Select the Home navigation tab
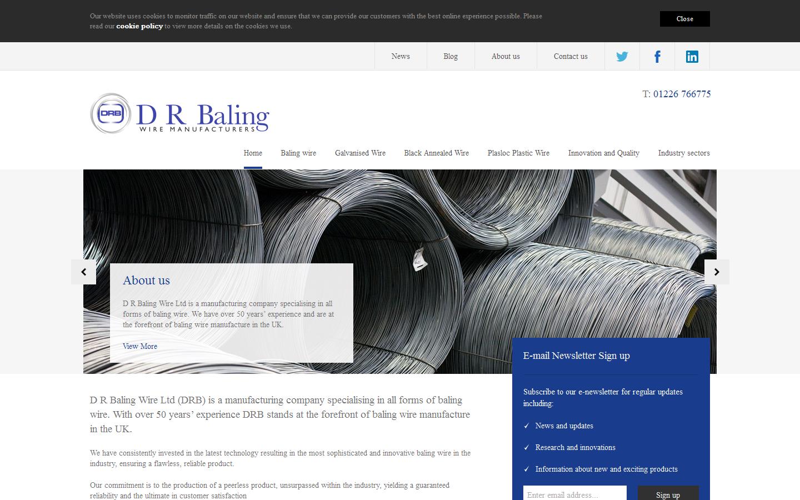Image resolution: width=800 pixels, height=500 pixels. tap(253, 153)
